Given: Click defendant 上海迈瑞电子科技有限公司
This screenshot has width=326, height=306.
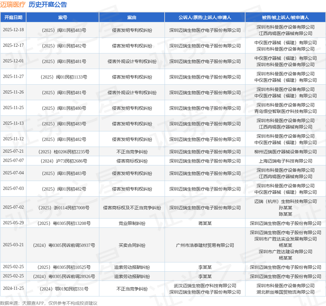Looking at the screenshot, I should 285,161.
